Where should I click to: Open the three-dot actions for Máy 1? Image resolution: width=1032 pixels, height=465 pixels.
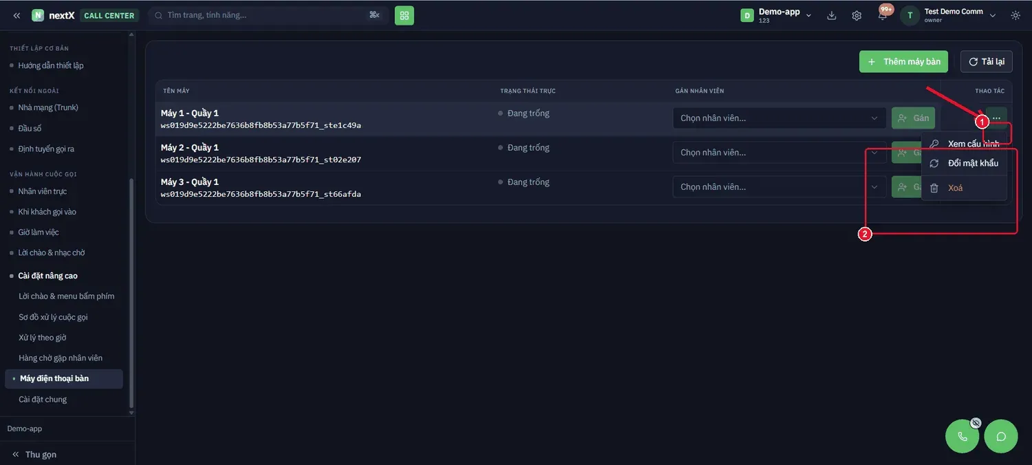(996, 118)
